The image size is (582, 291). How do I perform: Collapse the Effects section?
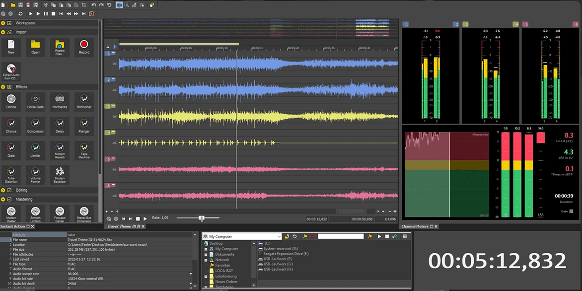tap(3, 87)
